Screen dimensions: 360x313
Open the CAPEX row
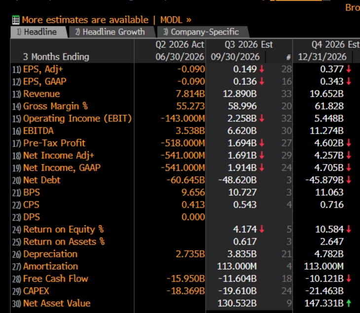36,291
